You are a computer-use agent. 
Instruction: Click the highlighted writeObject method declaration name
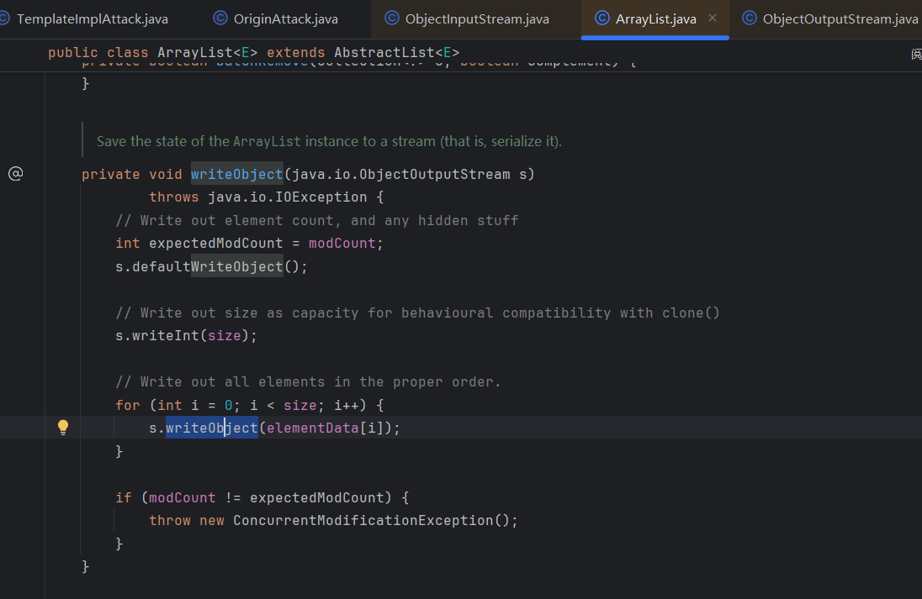(x=236, y=175)
